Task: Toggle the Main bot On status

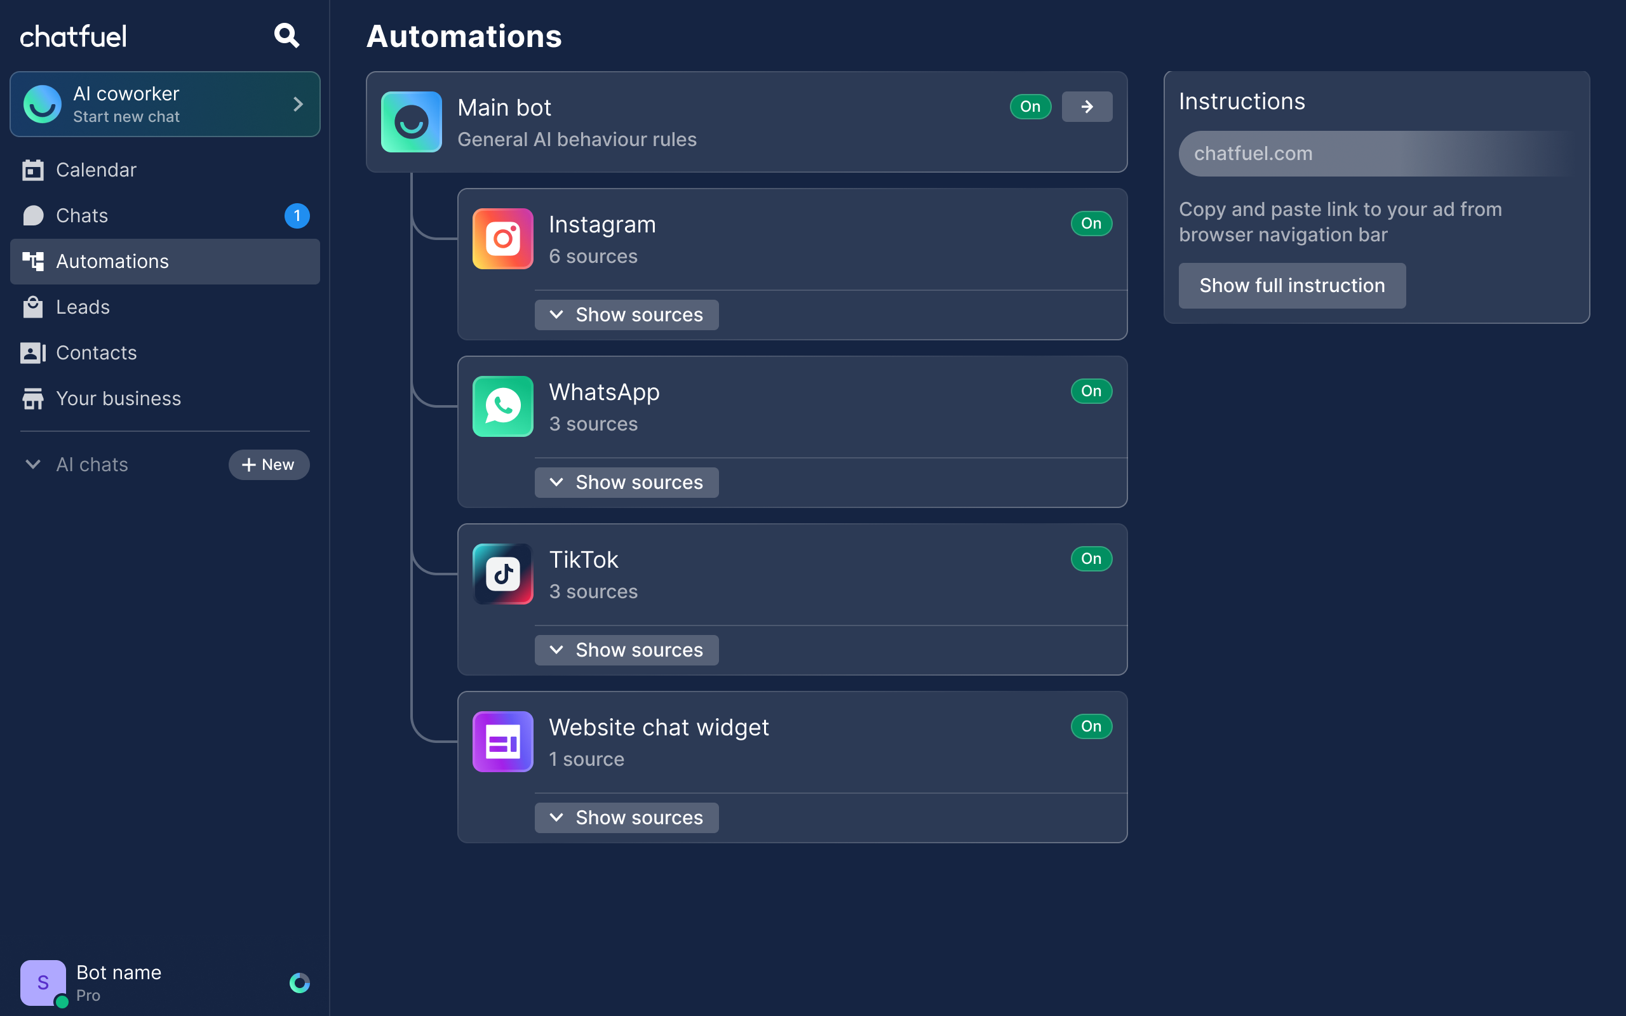Action: point(1030,107)
